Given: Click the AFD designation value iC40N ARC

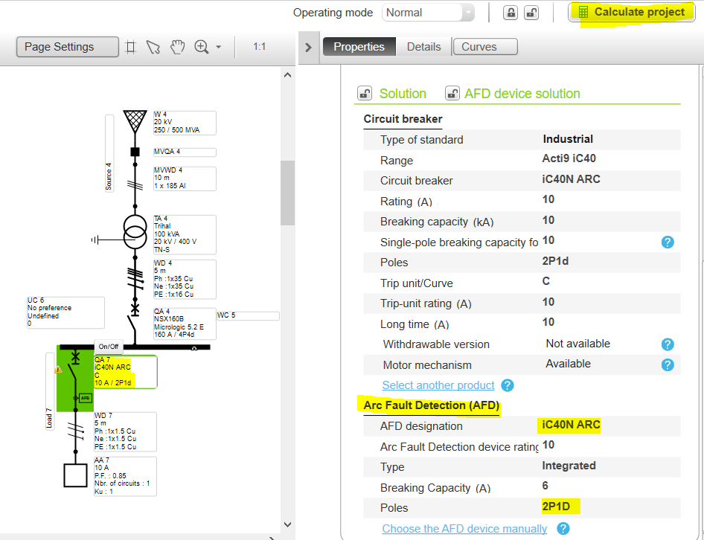Looking at the screenshot, I should coord(571,425).
